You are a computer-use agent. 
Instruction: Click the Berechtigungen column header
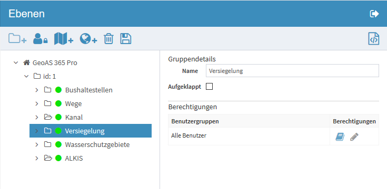[x=354, y=121]
